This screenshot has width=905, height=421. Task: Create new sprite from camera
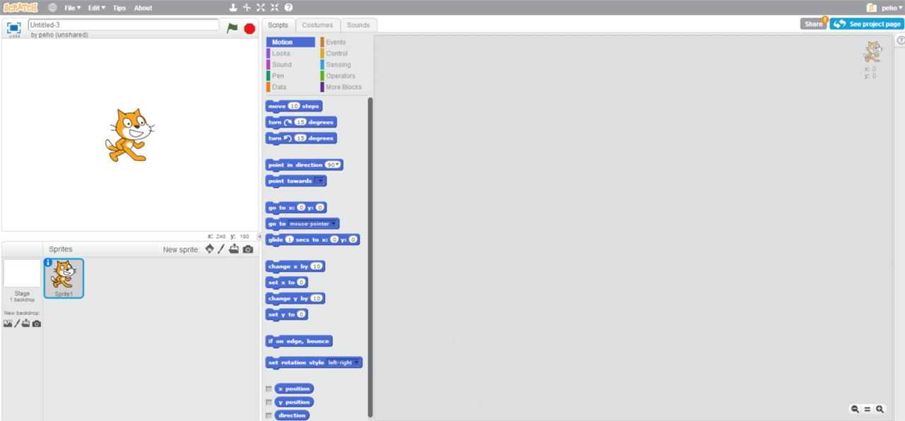pyautogui.click(x=247, y=249)
